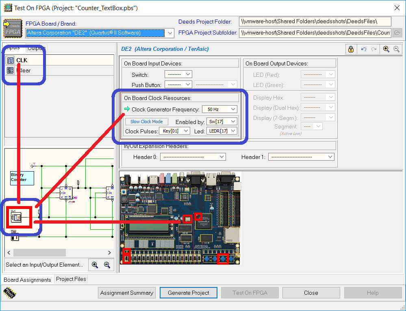The height and width of the screenshot is (311, 406).
Task: Undo last board assignment
Action: point(364,49)
